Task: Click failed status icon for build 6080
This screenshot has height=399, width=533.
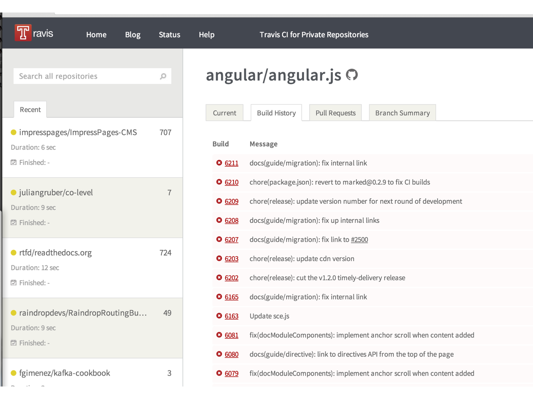Action: point(219,354)
